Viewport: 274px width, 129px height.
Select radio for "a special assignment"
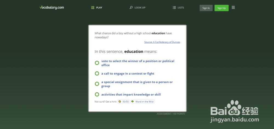(97, 84)
